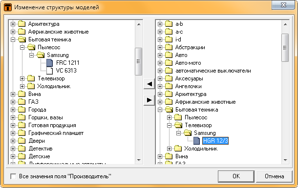298x188 pixels.
Task: Collapse Samsung node in right tree
Action: (178, 133)
